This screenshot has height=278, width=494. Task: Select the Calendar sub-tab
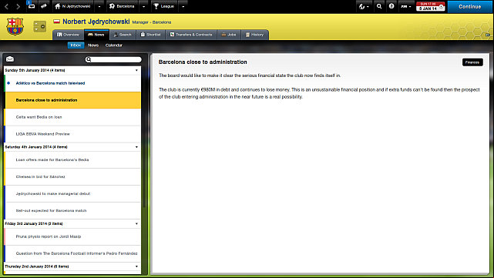(x=114, y=45)
